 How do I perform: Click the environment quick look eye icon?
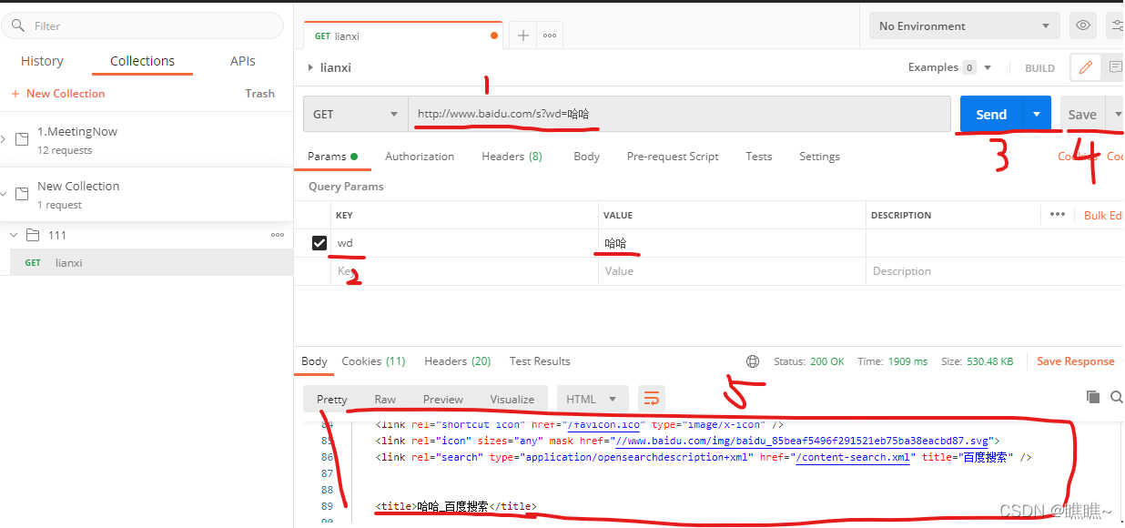[1083, 25]
